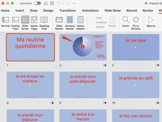
Task: Undo the last action
Action: [x=58, y=3]
